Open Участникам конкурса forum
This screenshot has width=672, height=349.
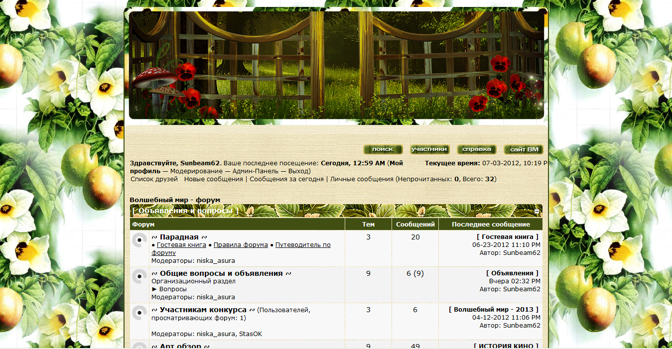click(203, 310)
